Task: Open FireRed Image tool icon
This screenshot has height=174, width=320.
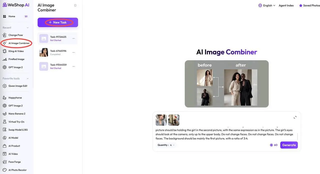Action: pyautogui.click(x=4, y=59)
